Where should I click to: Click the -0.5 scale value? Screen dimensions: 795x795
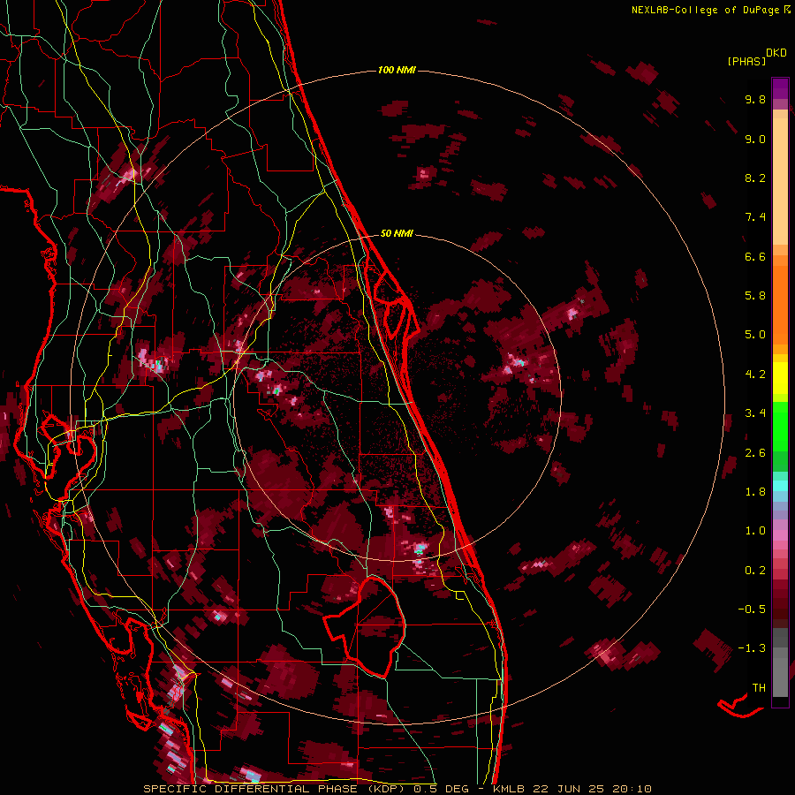pyautogui.click(x=752, y=609)
